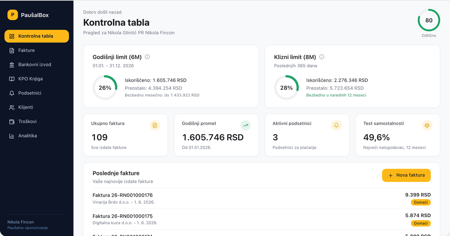Open Faktura 26-RN001000175

pos(261,219)
